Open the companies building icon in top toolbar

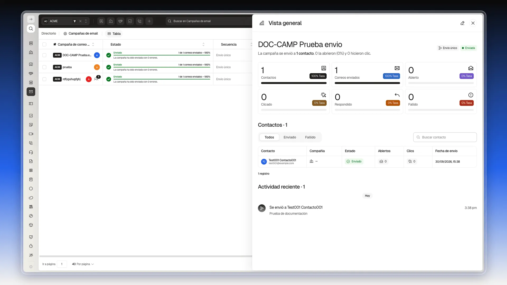[111, 21]
